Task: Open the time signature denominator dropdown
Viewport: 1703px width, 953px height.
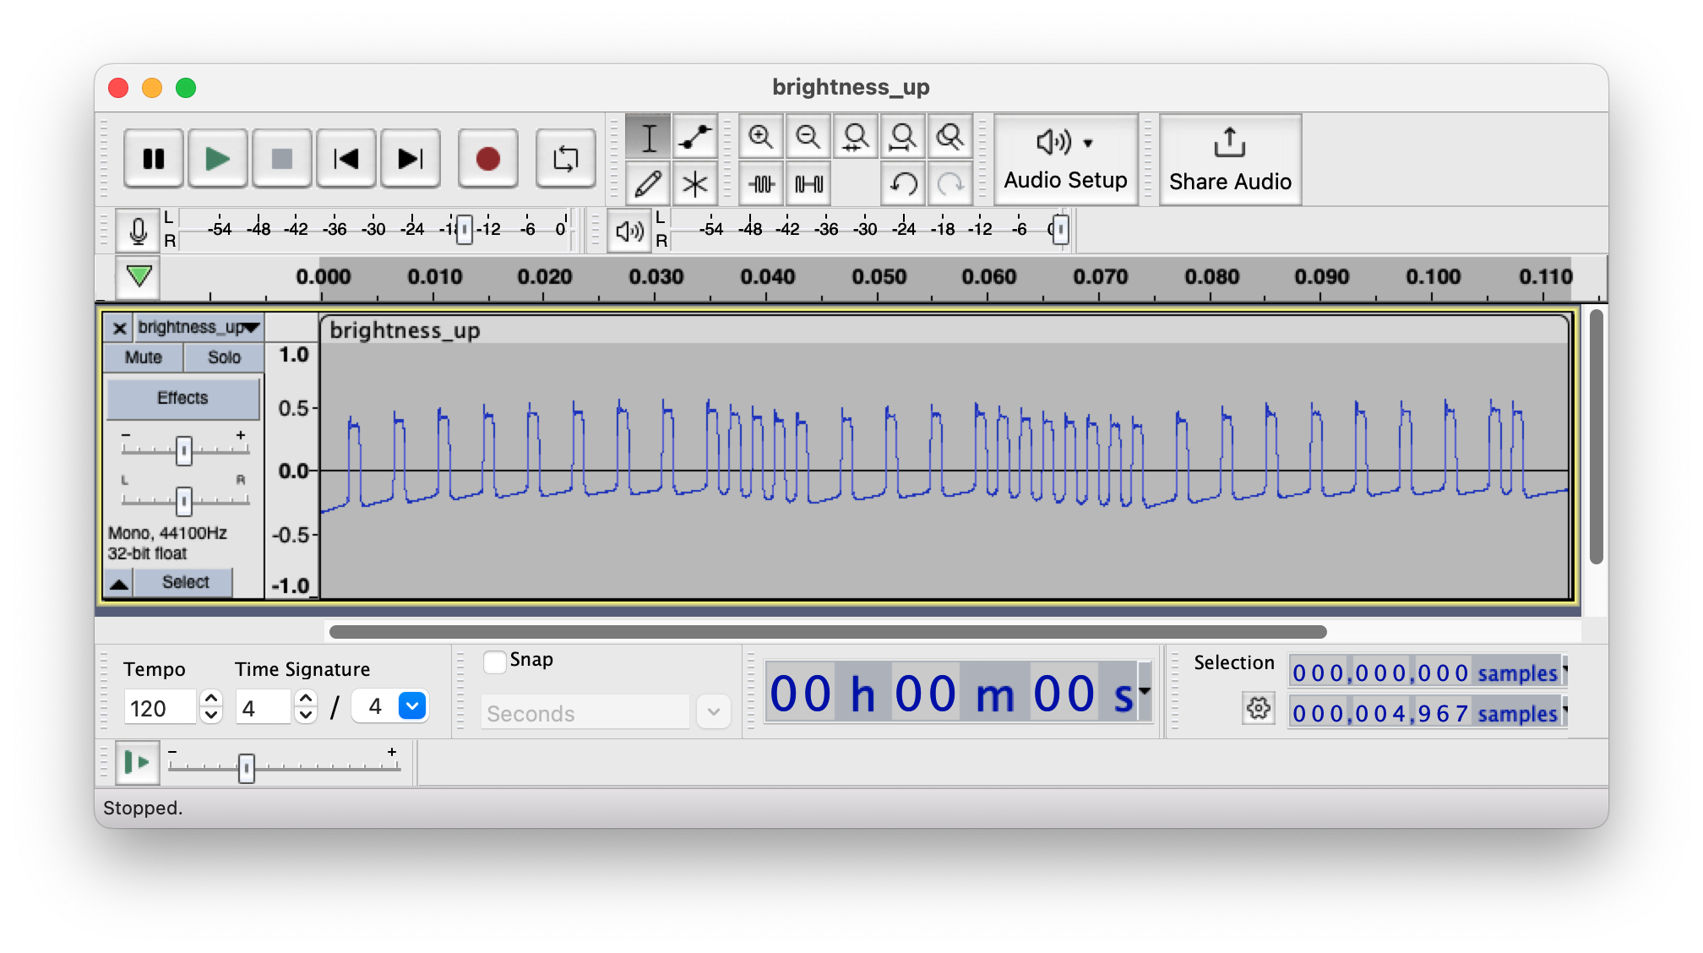Action: tap(411, 705)
